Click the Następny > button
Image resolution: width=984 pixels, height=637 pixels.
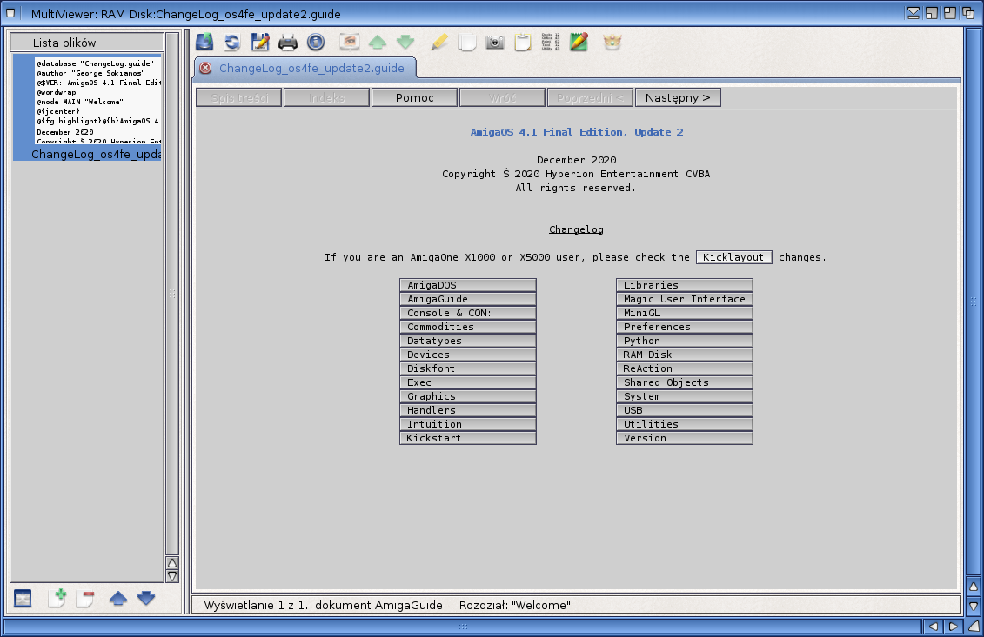(x=678, y=98)
